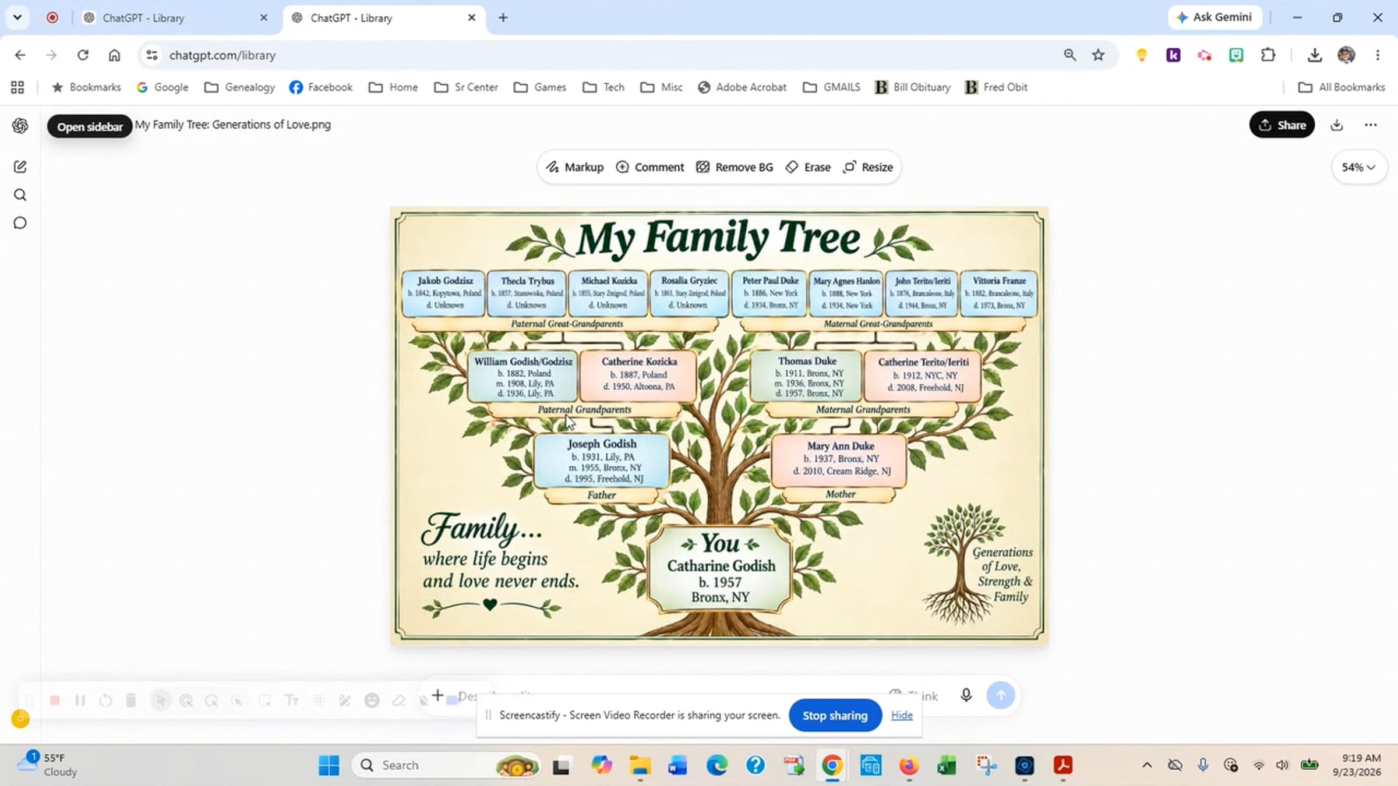Viewport: 1398px width, 786px height.
Task: Click Ask Gemini button
Action: pos(1215,17)
